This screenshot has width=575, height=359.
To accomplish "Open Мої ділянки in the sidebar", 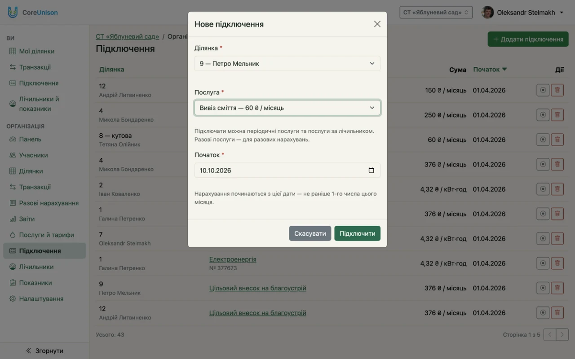I will (x=44, y=51).
